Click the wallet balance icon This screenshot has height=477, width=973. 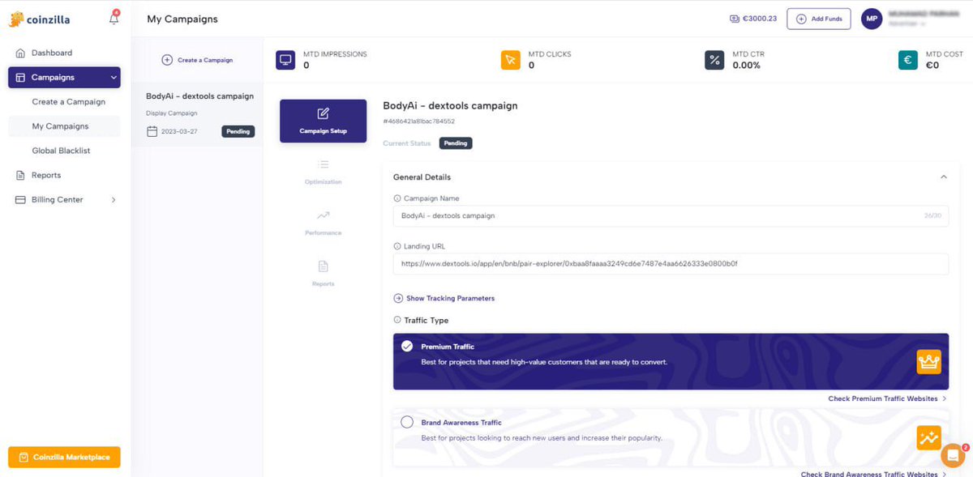point(735,19)
